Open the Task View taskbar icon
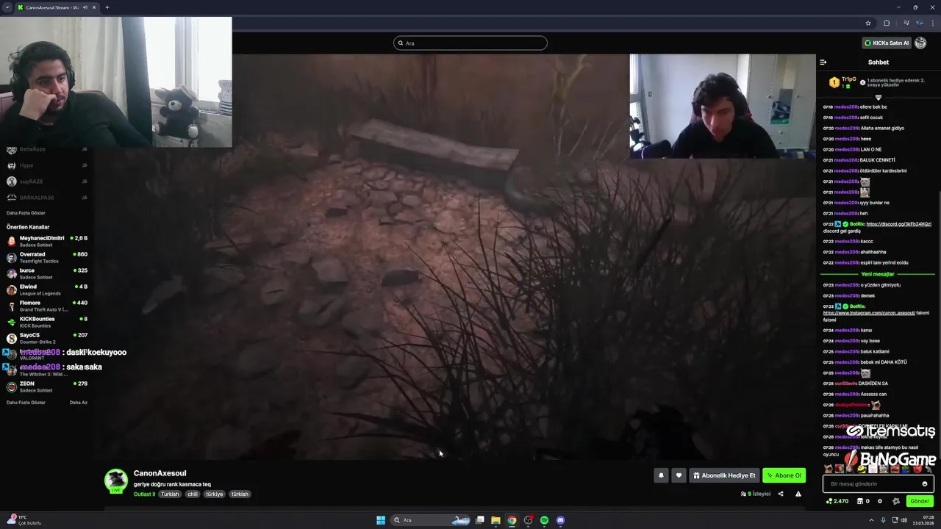 (x=480, y=520)
